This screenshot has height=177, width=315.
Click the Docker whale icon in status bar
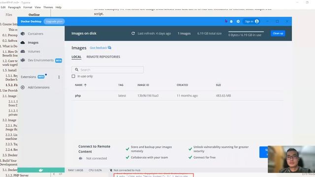[41, 170]
